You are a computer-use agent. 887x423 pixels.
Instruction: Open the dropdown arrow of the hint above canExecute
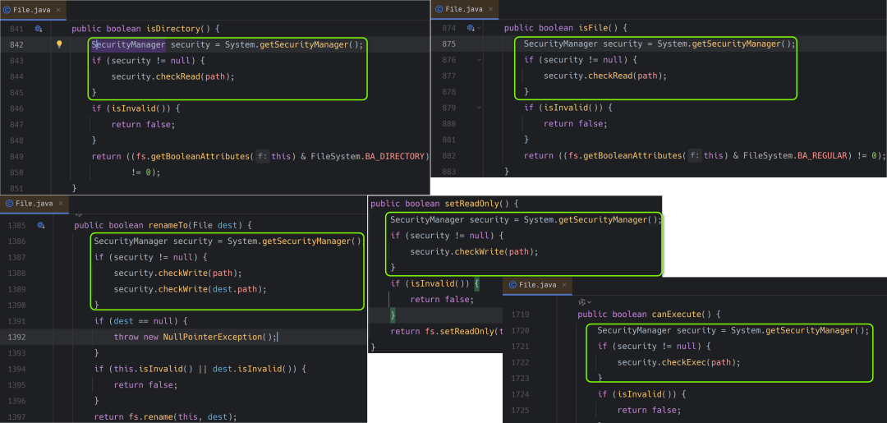[590, 302]
